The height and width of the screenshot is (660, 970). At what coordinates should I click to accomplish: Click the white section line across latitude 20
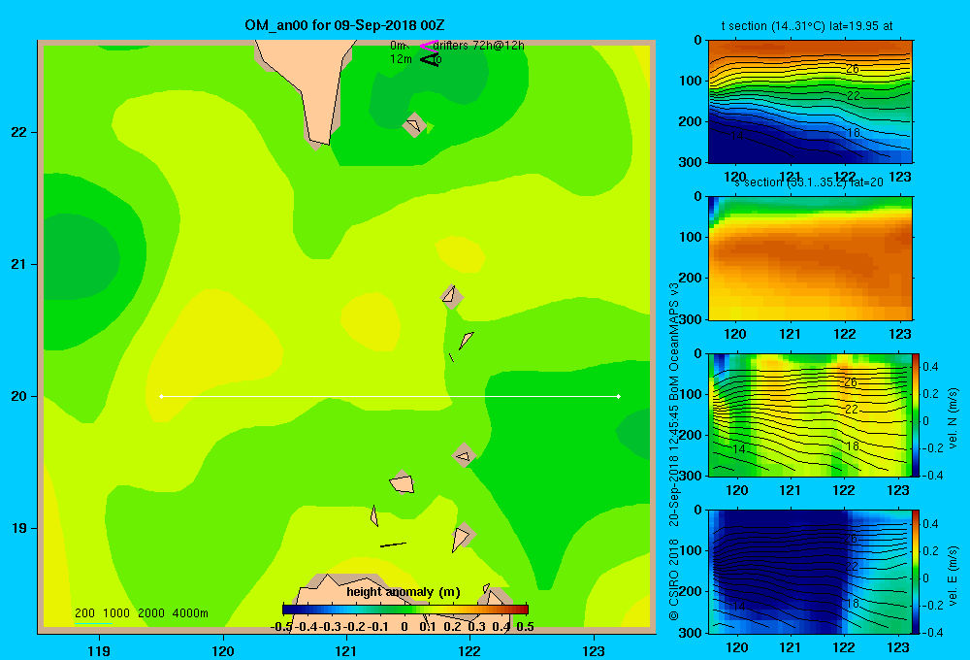390,396
